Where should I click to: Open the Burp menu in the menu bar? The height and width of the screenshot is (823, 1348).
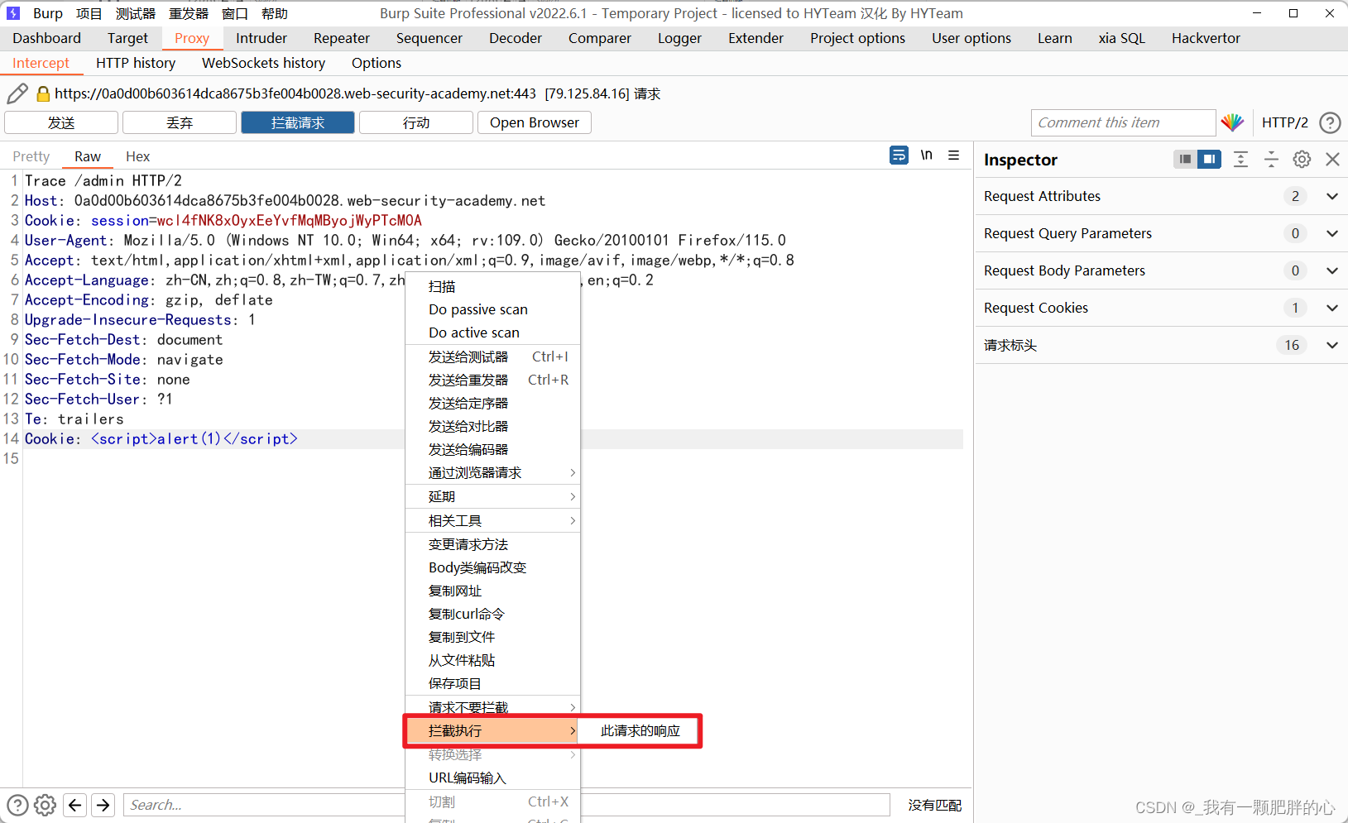(47, 13)
